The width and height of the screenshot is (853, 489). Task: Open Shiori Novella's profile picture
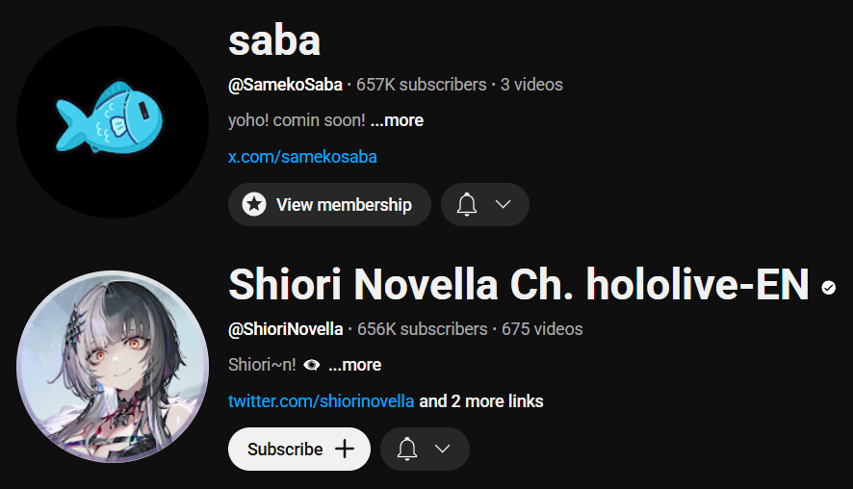pos(113,367)
